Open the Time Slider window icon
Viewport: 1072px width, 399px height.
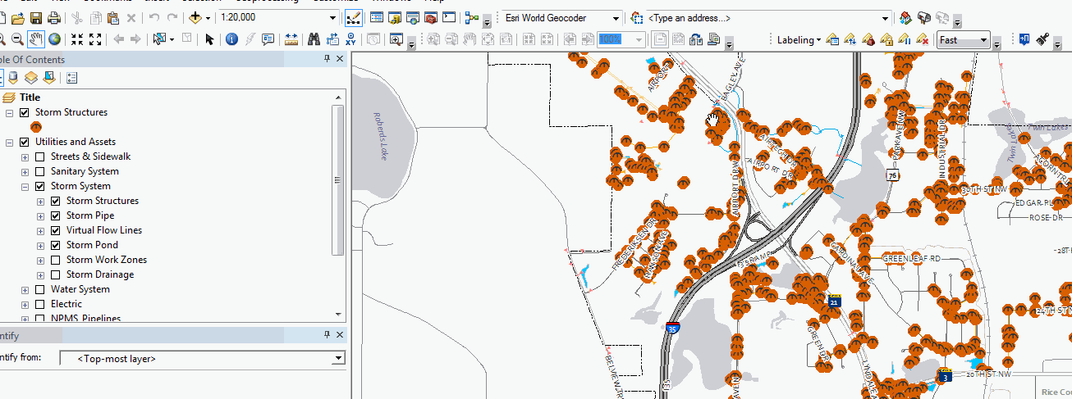(373, 39)
